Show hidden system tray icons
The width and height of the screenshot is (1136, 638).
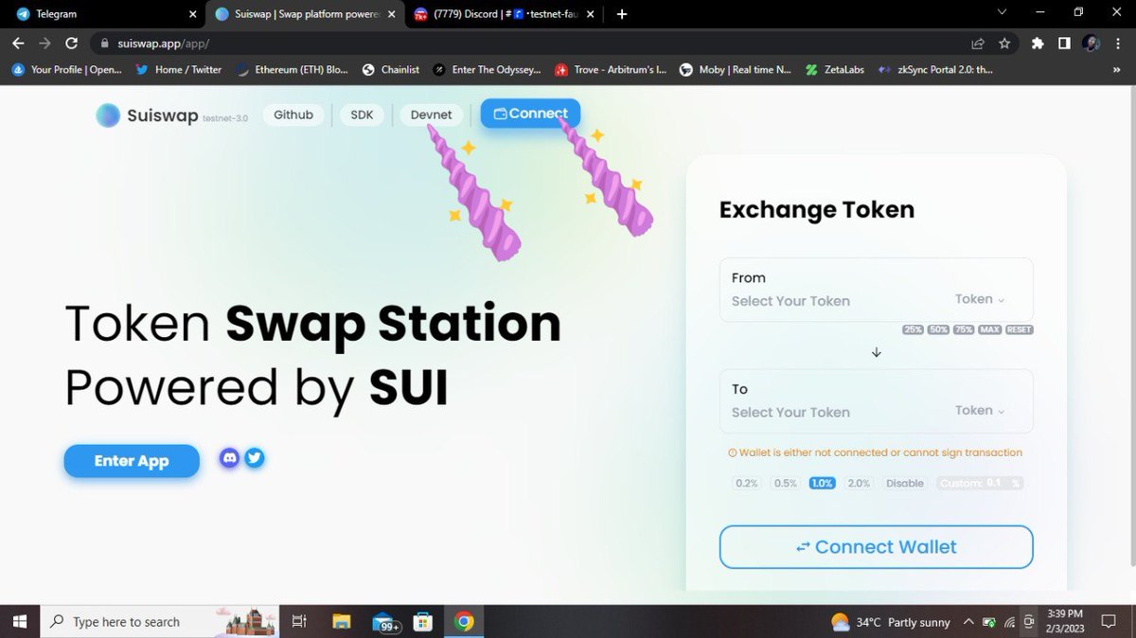pyautogui.click(x=968, y=622)
